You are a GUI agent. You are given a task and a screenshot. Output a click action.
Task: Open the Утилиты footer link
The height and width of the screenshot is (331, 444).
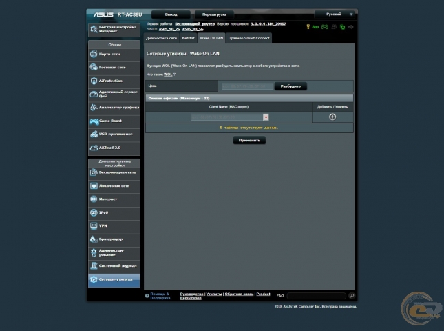pyautogui.click(x=214, y=294)
